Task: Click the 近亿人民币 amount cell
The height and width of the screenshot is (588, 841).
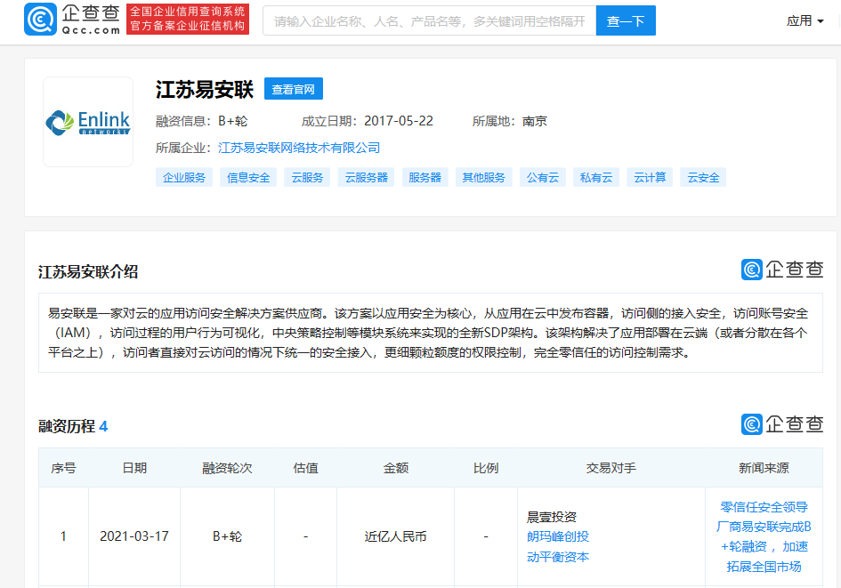Action: click(396, 536)
